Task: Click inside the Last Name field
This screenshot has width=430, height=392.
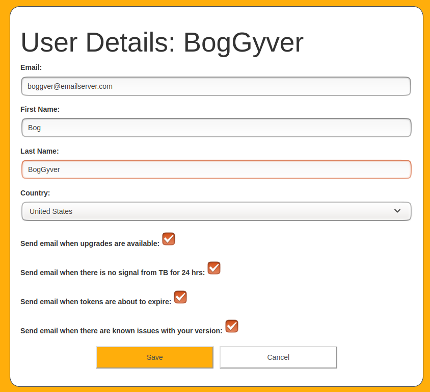Action: pos(216,169)
